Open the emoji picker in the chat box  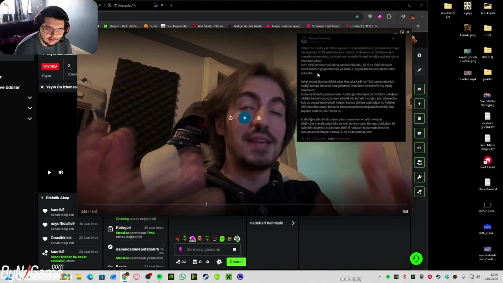(235, 250)
